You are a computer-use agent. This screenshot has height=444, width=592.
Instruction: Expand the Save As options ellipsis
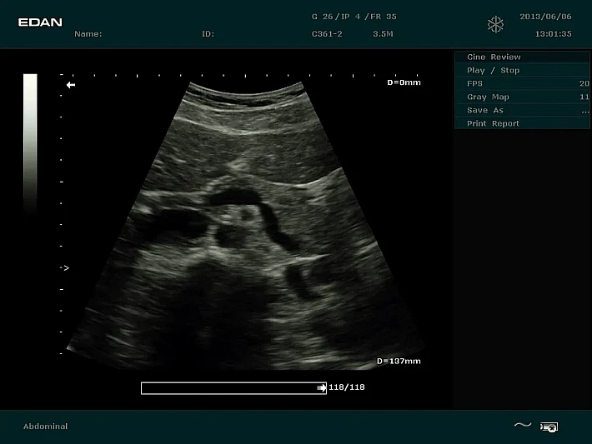pos(584,110)
